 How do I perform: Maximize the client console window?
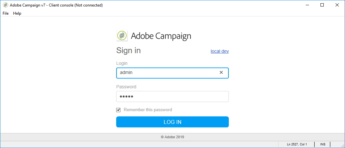coord(322,5)
